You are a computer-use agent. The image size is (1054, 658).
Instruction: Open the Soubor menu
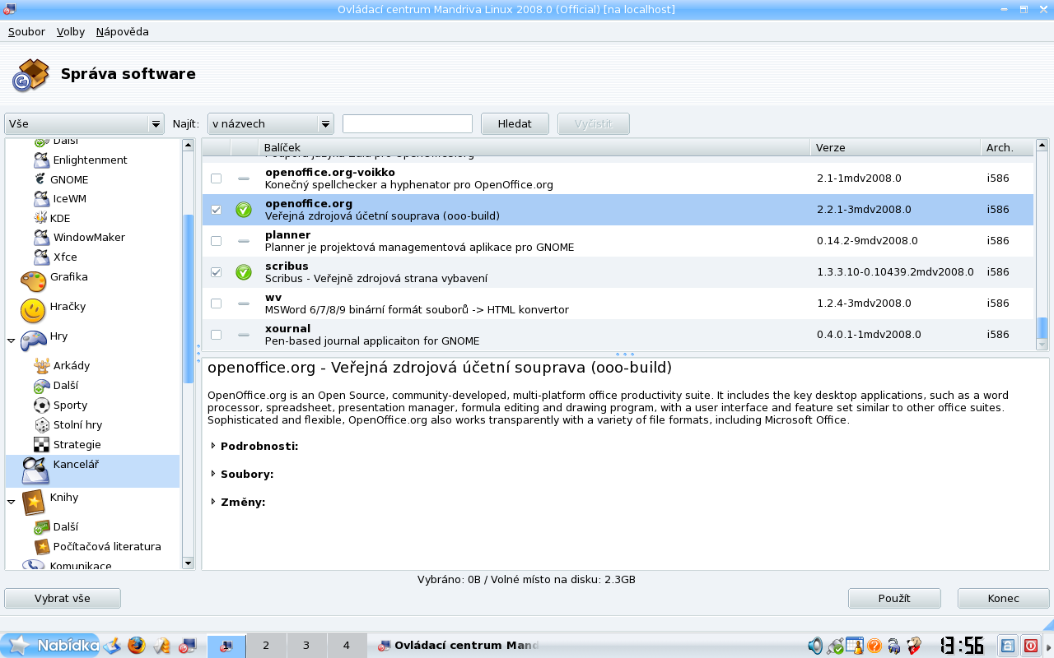pyautogui.click(x=26, y=31)
